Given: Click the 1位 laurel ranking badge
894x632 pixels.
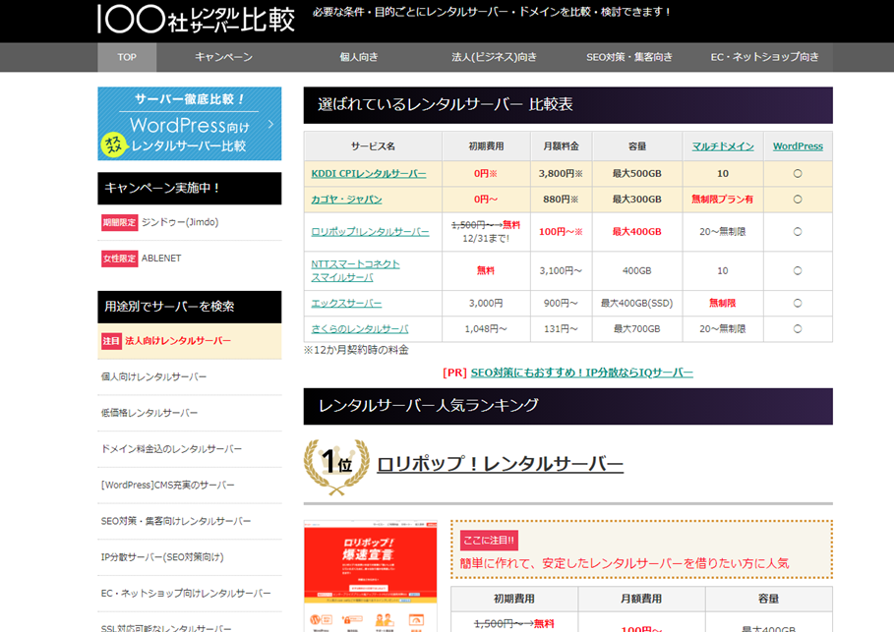Looking at the screenshot, I should (x=336, y=466).
